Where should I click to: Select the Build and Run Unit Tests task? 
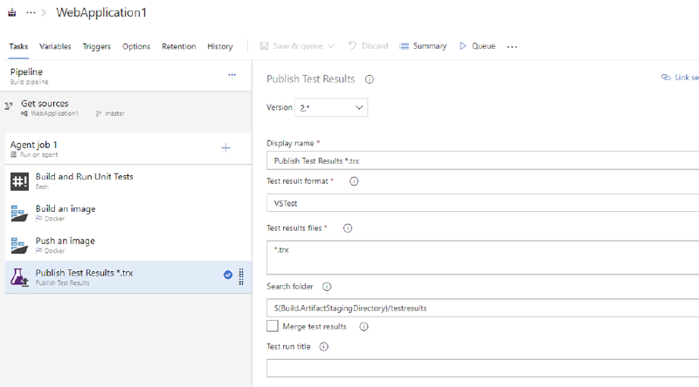pyautogui.click(x=128, y=181)
